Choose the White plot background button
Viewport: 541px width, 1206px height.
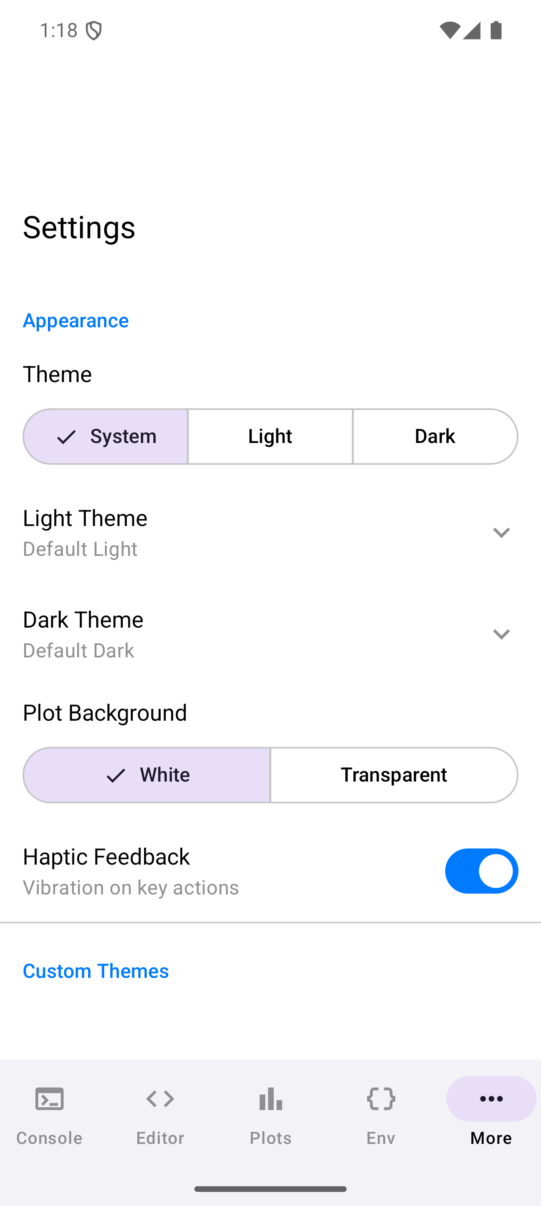coord(147,775)
